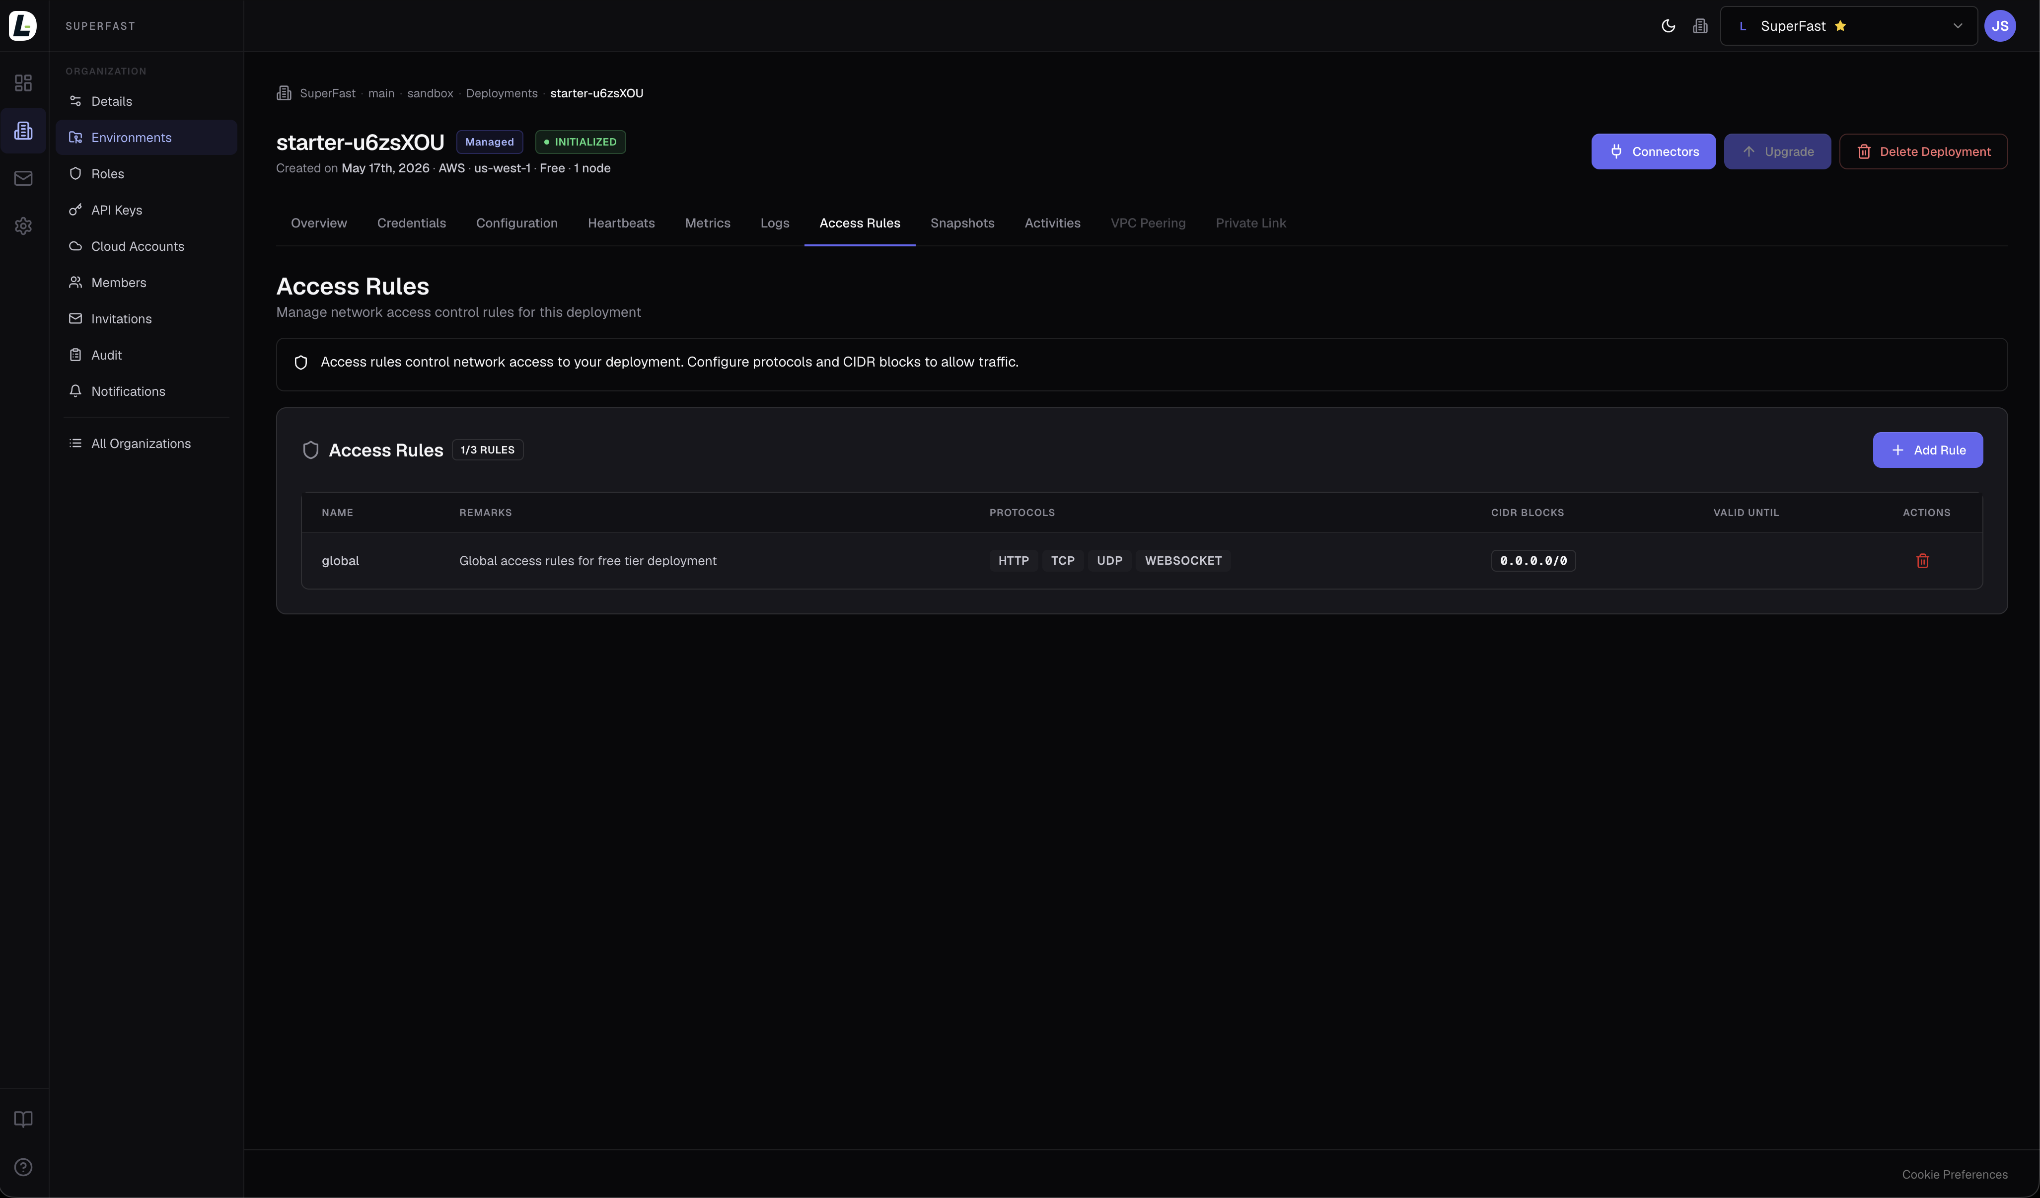This screenshot has height=1198, width=2040.
Task: Click the building icon in top header
Action: 1700,26
